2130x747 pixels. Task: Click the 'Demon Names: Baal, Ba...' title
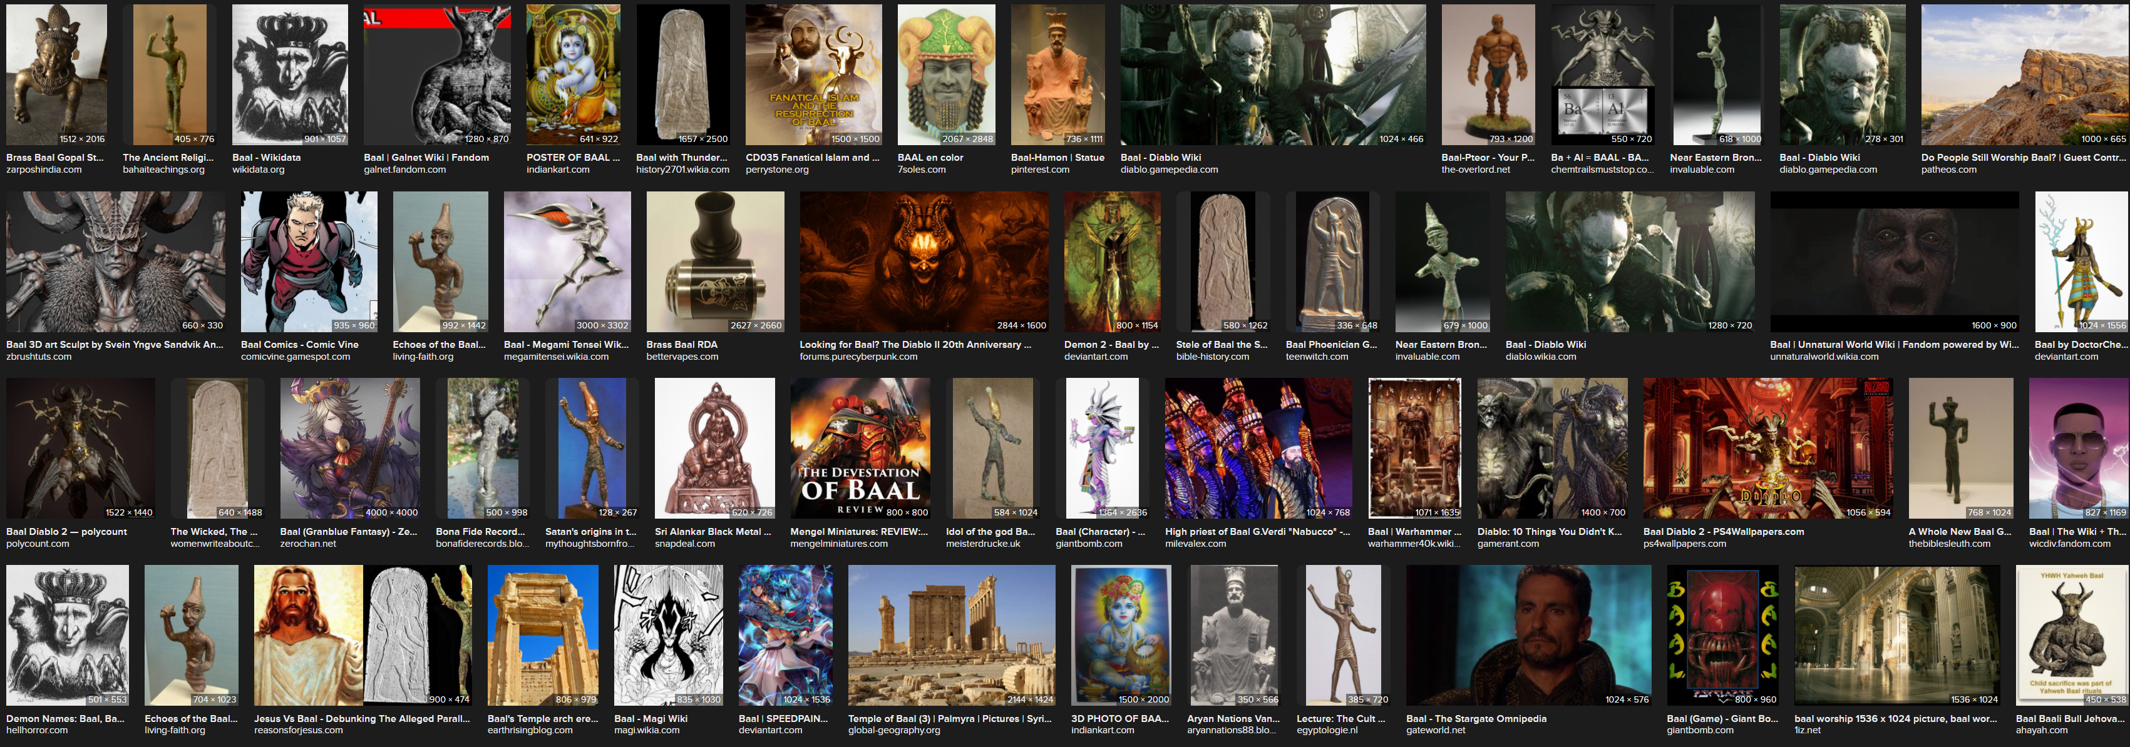65,719
